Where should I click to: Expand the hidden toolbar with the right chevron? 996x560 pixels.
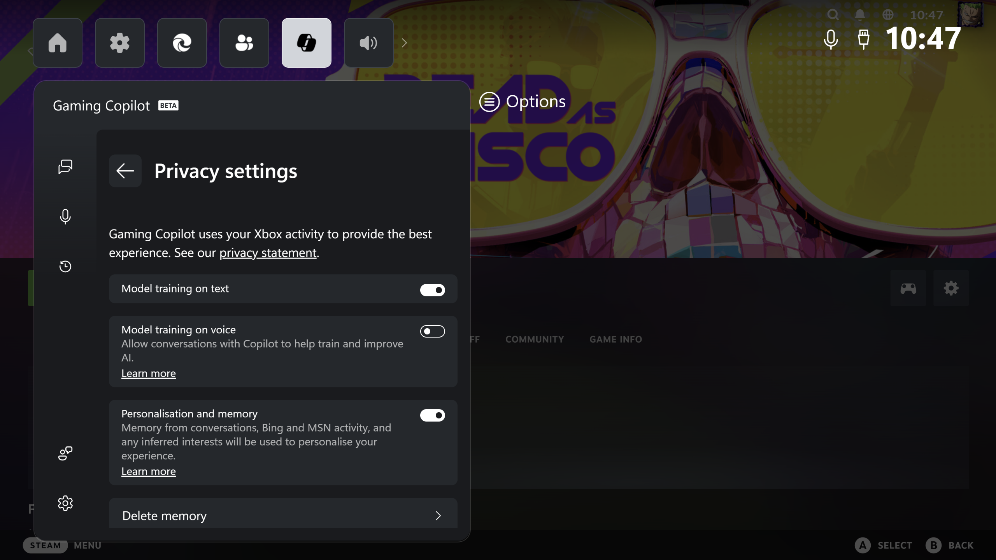[405, 42]
